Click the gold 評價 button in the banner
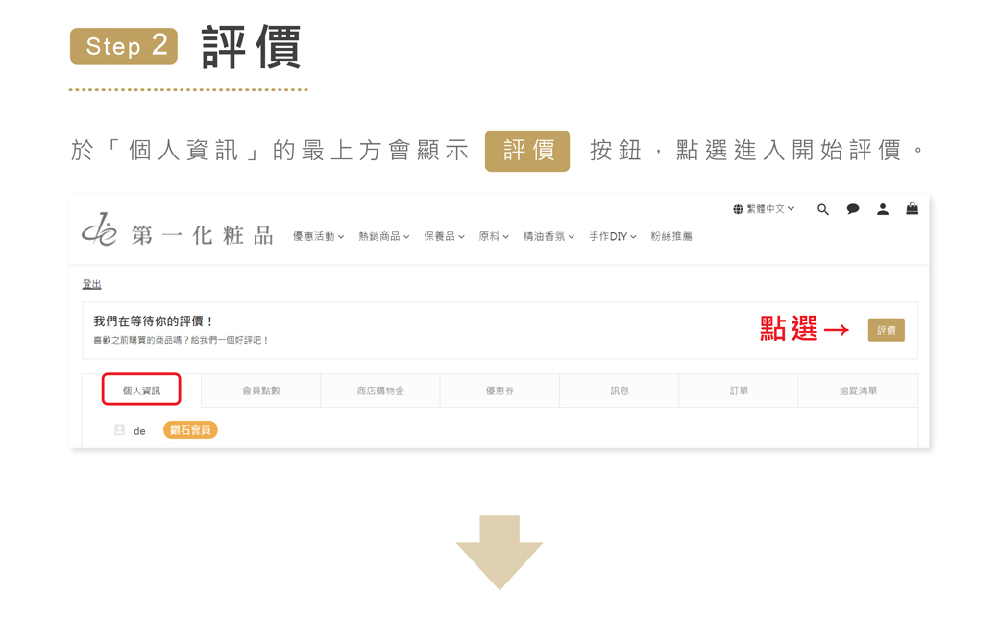Image resolution: width=999 pixels, height=618 pixels. 887,330
